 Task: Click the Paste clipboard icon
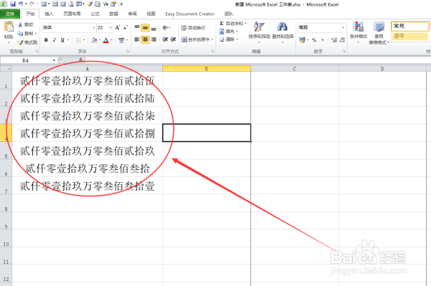9,27
